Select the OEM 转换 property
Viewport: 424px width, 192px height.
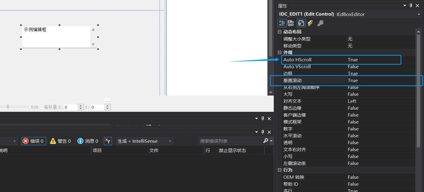(348, 177)
